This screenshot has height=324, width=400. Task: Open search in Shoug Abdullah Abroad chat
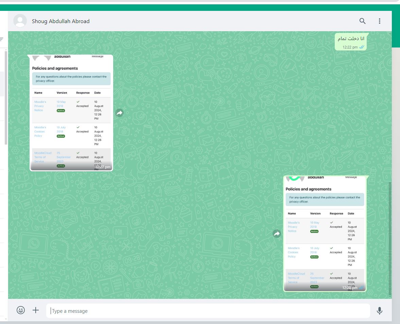362,21
